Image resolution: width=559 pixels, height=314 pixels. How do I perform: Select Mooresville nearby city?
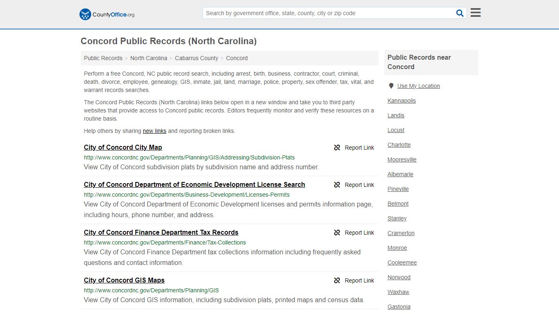pyautogui.click(x=402, y=159)
